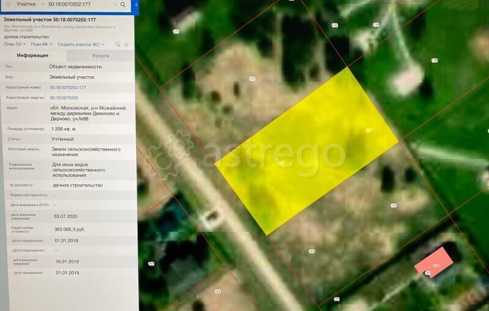The width and height of the screenshot is (489, 311).
Task: Clear the search field with the X icon
Action: (115, 5)
